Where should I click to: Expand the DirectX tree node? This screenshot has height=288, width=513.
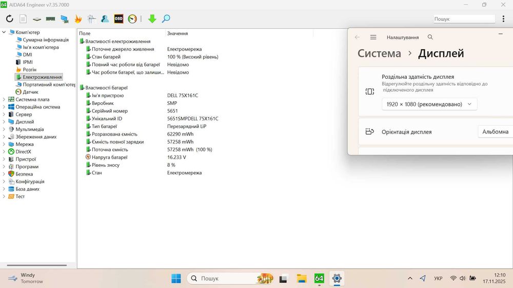coord(4,151)
